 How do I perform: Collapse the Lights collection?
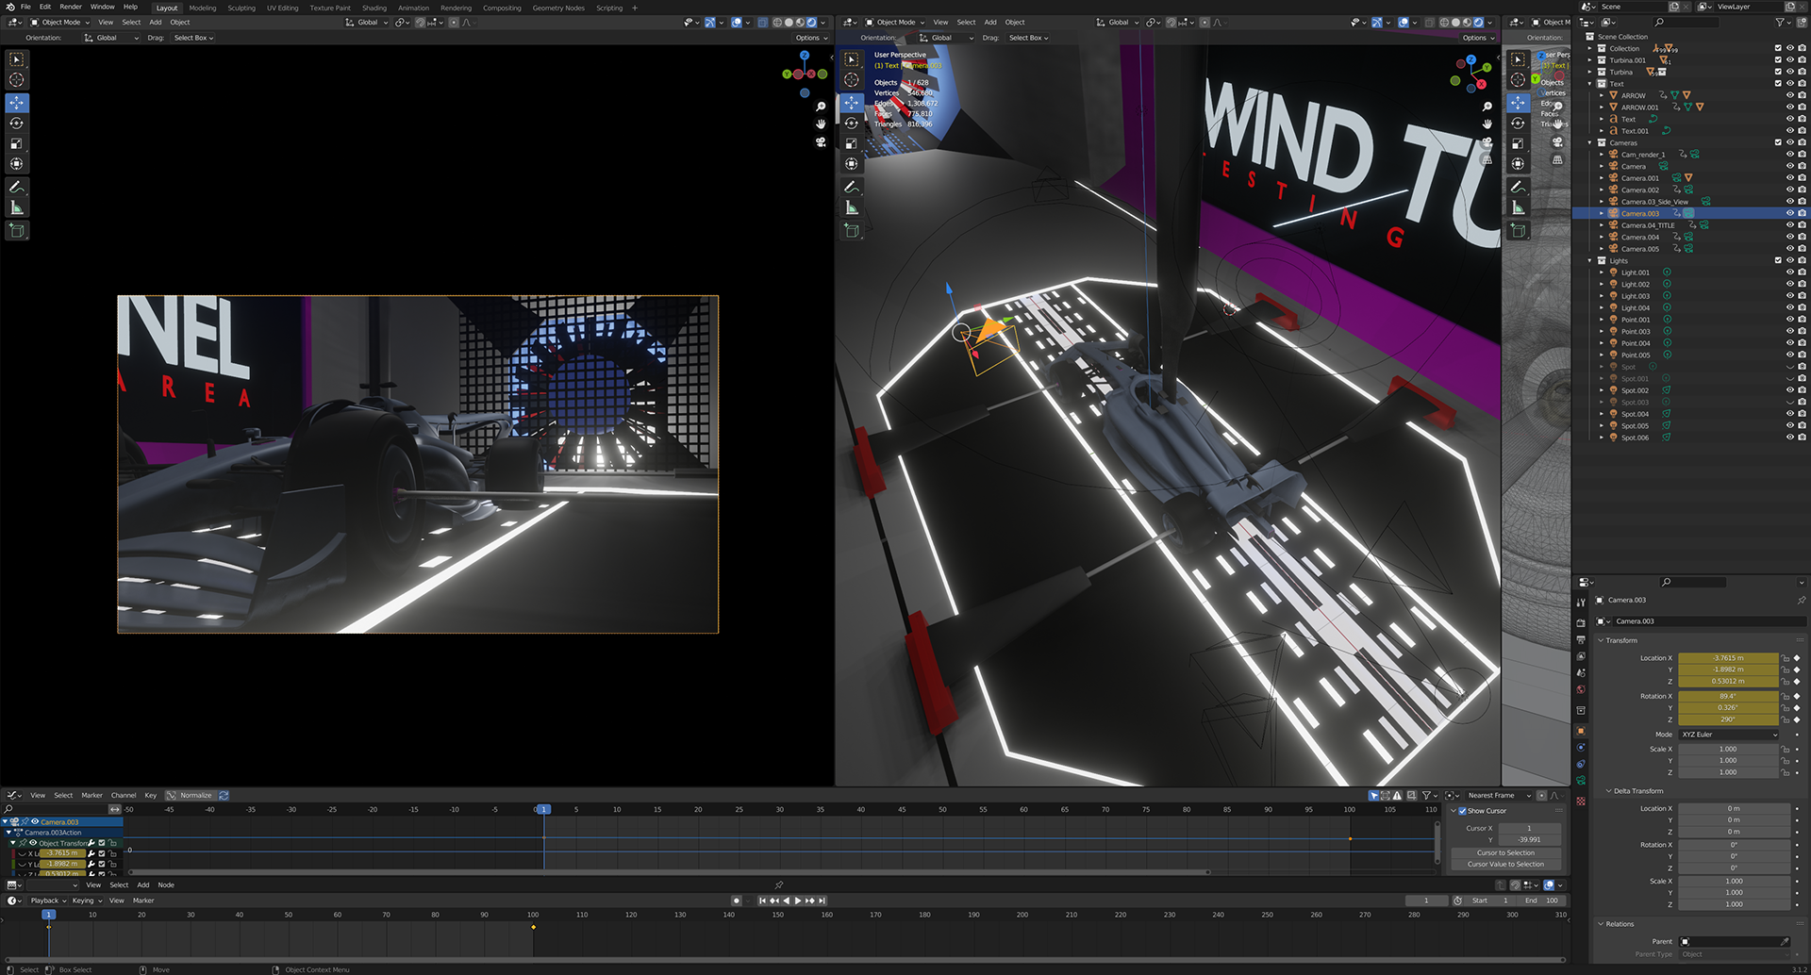tap(1589, 260)
